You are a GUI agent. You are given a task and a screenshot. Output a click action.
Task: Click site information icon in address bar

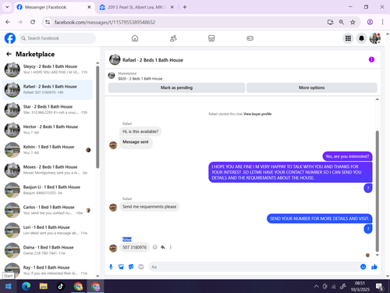pos(48,22)
